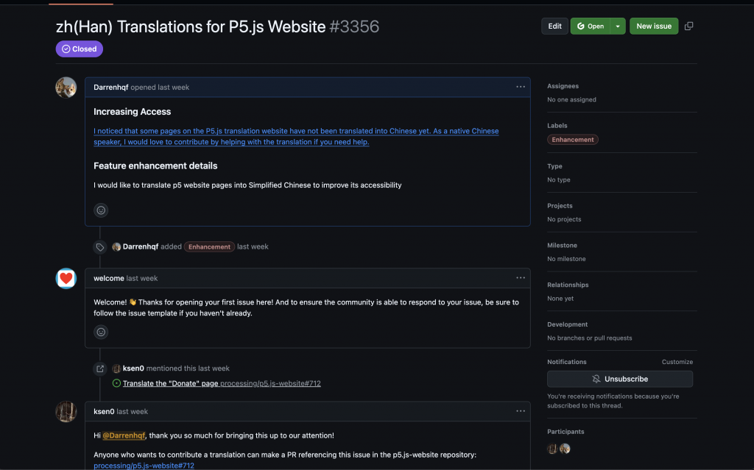Screen dimensions: 754x470
Task: Click Customize notifications link
Action: tap(677, 362)
